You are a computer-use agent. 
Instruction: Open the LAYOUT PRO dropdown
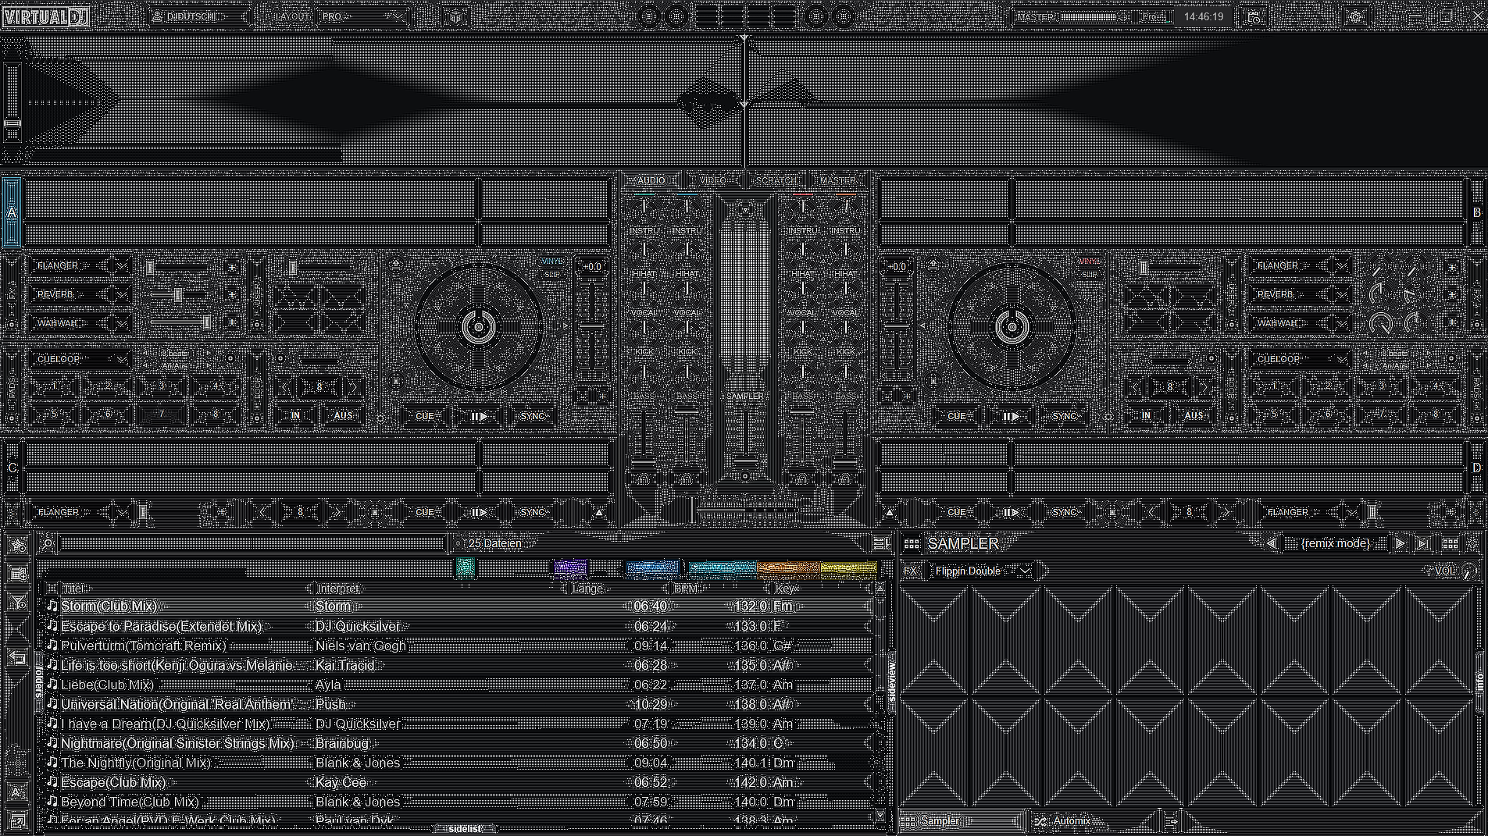(363, 16)
